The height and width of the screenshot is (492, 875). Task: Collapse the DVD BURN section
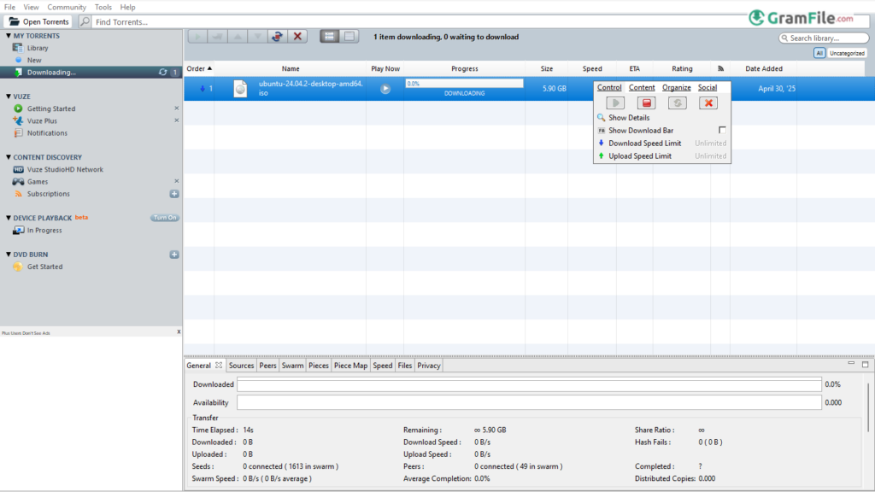coord(8,255)
